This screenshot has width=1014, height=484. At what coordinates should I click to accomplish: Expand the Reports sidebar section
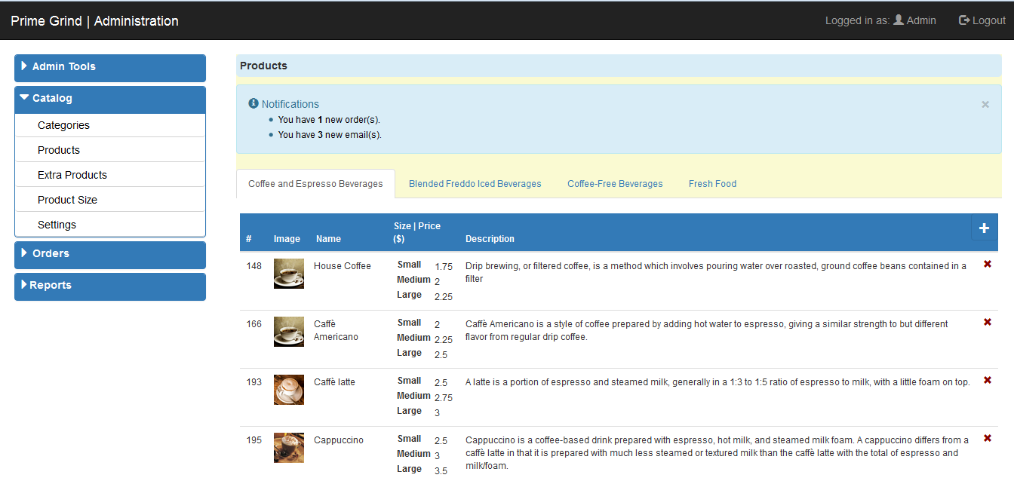click(109, 286)
